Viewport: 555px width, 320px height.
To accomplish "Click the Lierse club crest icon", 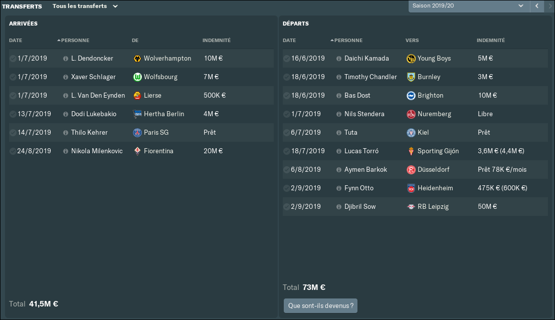I will pos(137,96).
